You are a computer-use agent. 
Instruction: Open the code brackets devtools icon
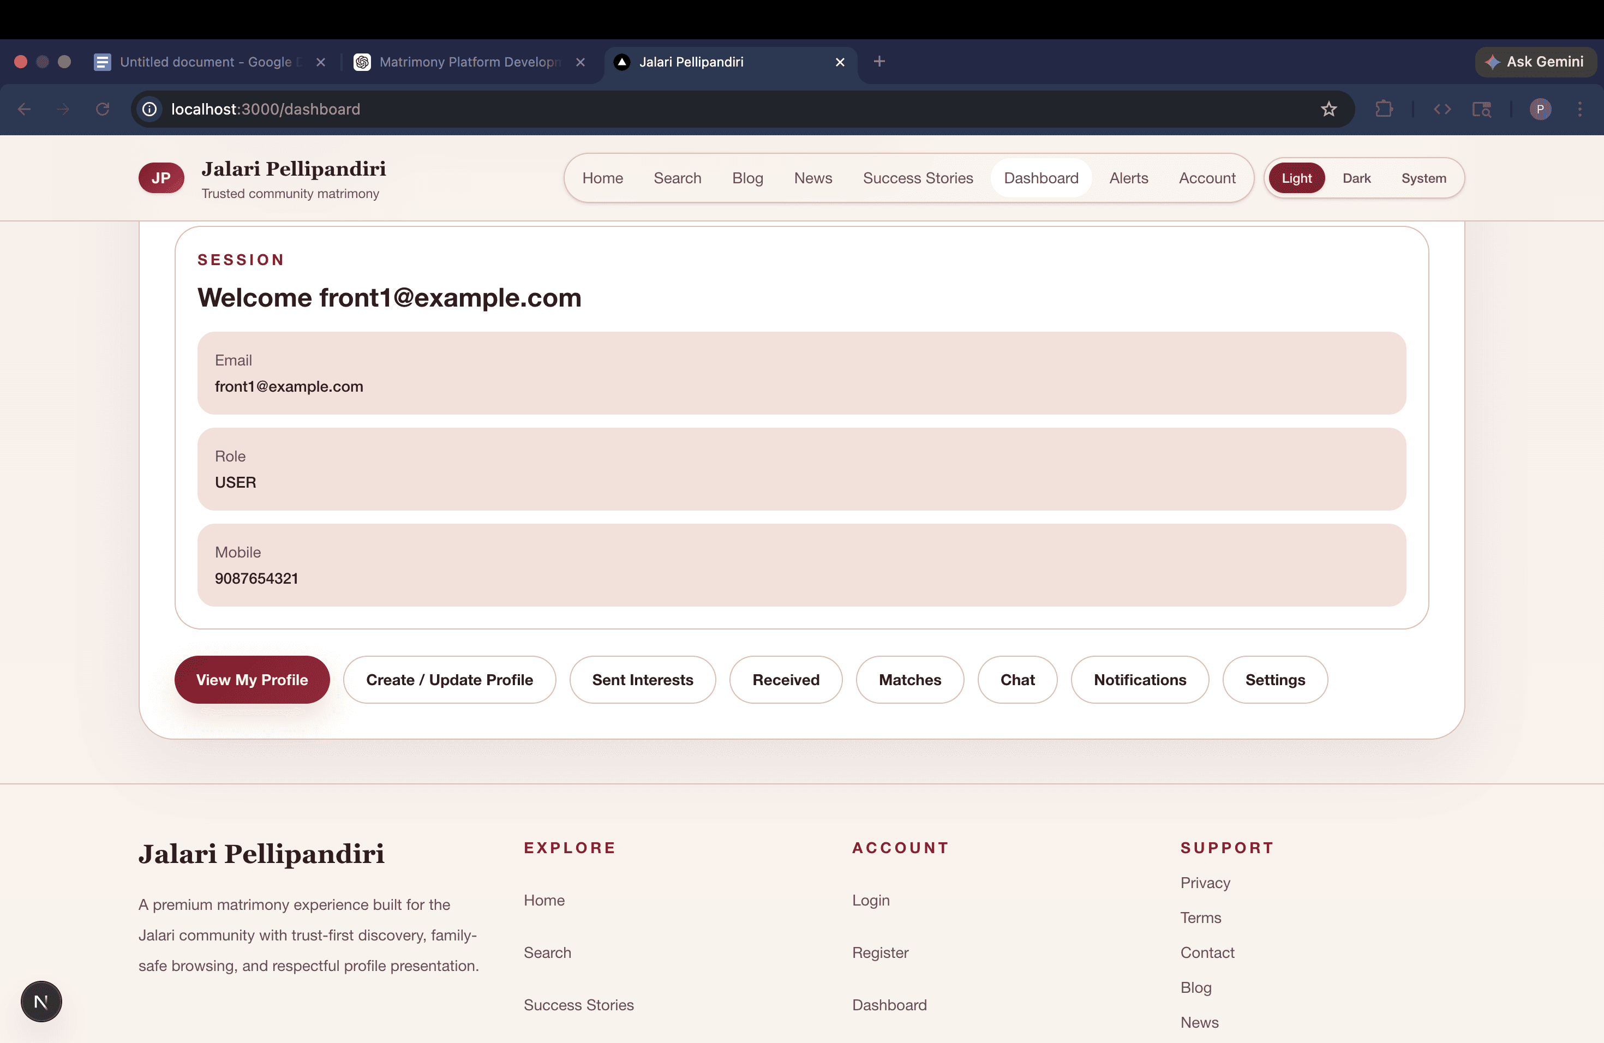click(1441, 109)
